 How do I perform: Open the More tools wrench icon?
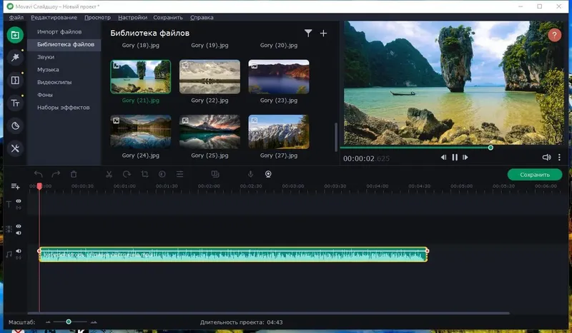15,148
